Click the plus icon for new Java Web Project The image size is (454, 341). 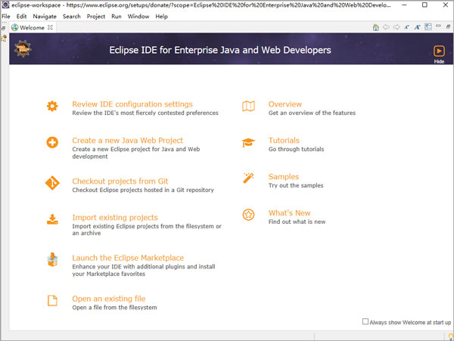pos(52,142)
